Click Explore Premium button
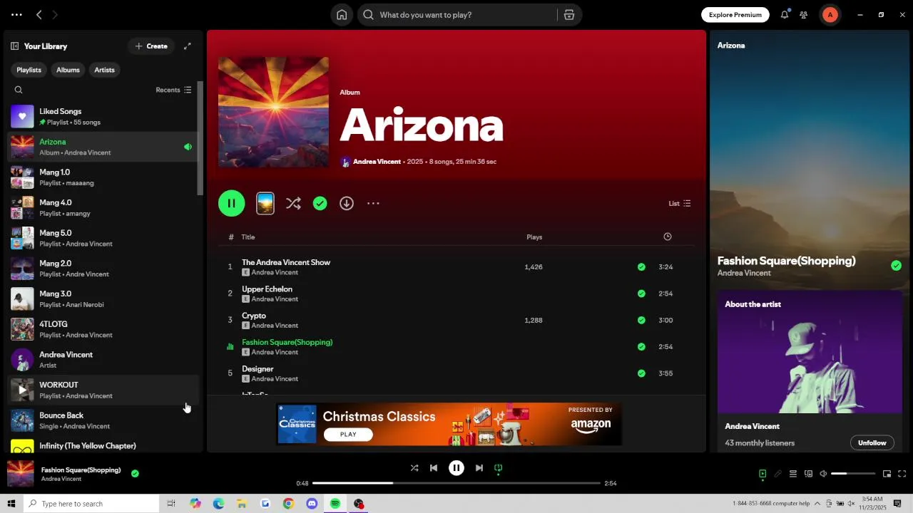The width and height of the screenshot is (913, 513). coord(735,15)
